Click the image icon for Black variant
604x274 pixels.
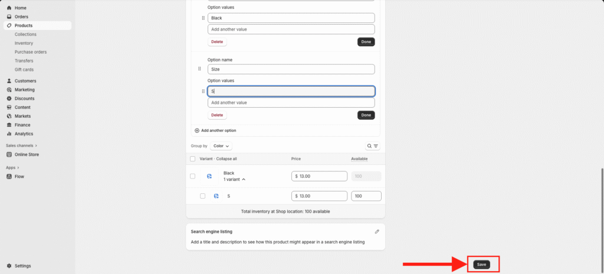click(x=209, y=176)
